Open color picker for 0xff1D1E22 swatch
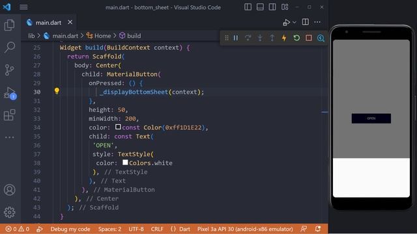Image resolution: width=417 pixels, height=234 pixels. click(118, 127)
